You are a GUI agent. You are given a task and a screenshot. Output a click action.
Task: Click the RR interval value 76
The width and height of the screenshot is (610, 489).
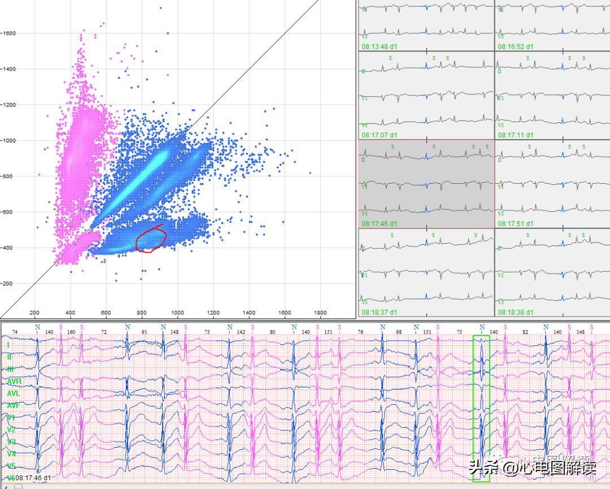360,332
